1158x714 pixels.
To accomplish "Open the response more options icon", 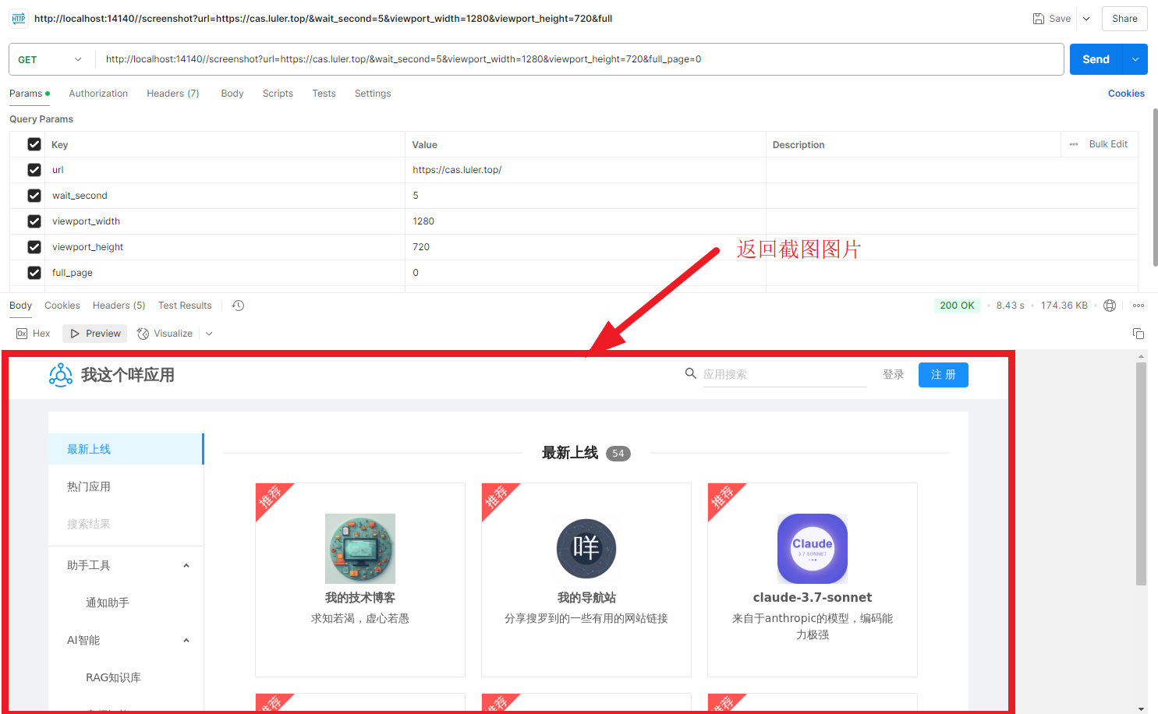I will [1139, 306].
